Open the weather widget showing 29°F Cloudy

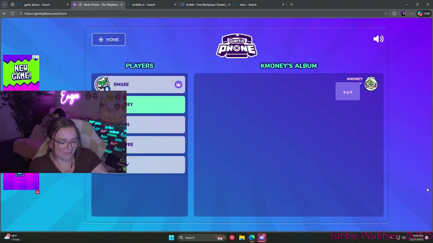pyautogui.click(x=12, y=238)
